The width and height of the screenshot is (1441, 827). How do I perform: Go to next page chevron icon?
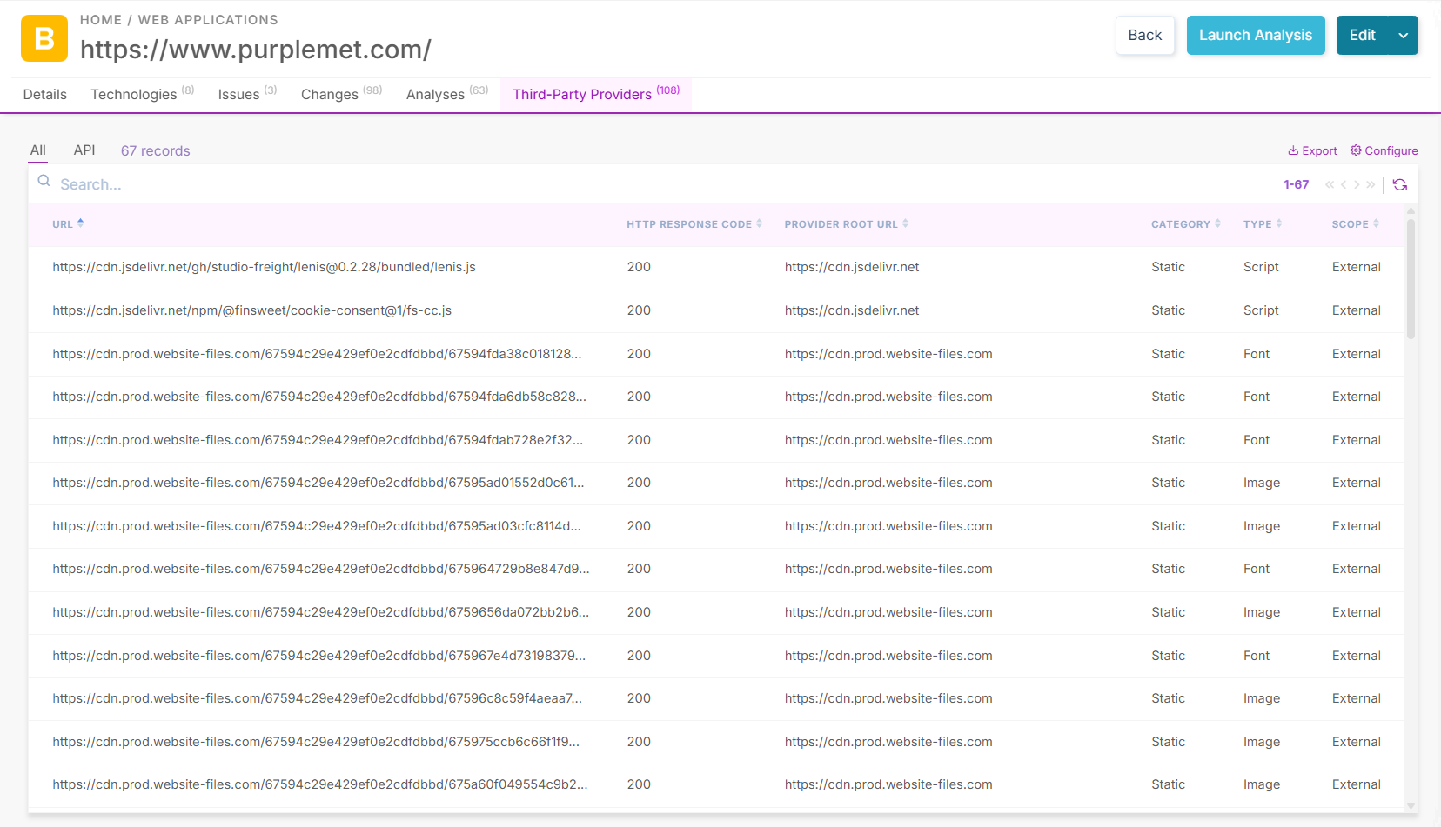coord(1357,184)
